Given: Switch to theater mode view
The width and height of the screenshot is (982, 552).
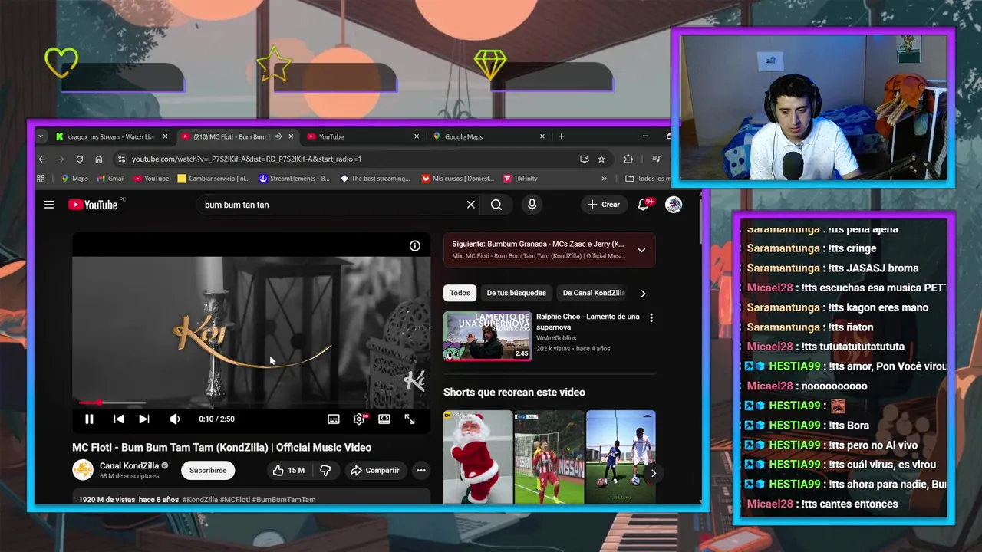Looking at the screenshot, I should (x=384, y=419).
